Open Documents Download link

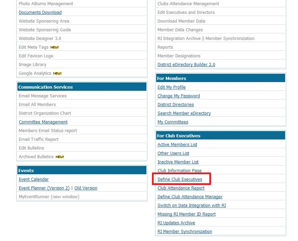click(x=40, y=13)
